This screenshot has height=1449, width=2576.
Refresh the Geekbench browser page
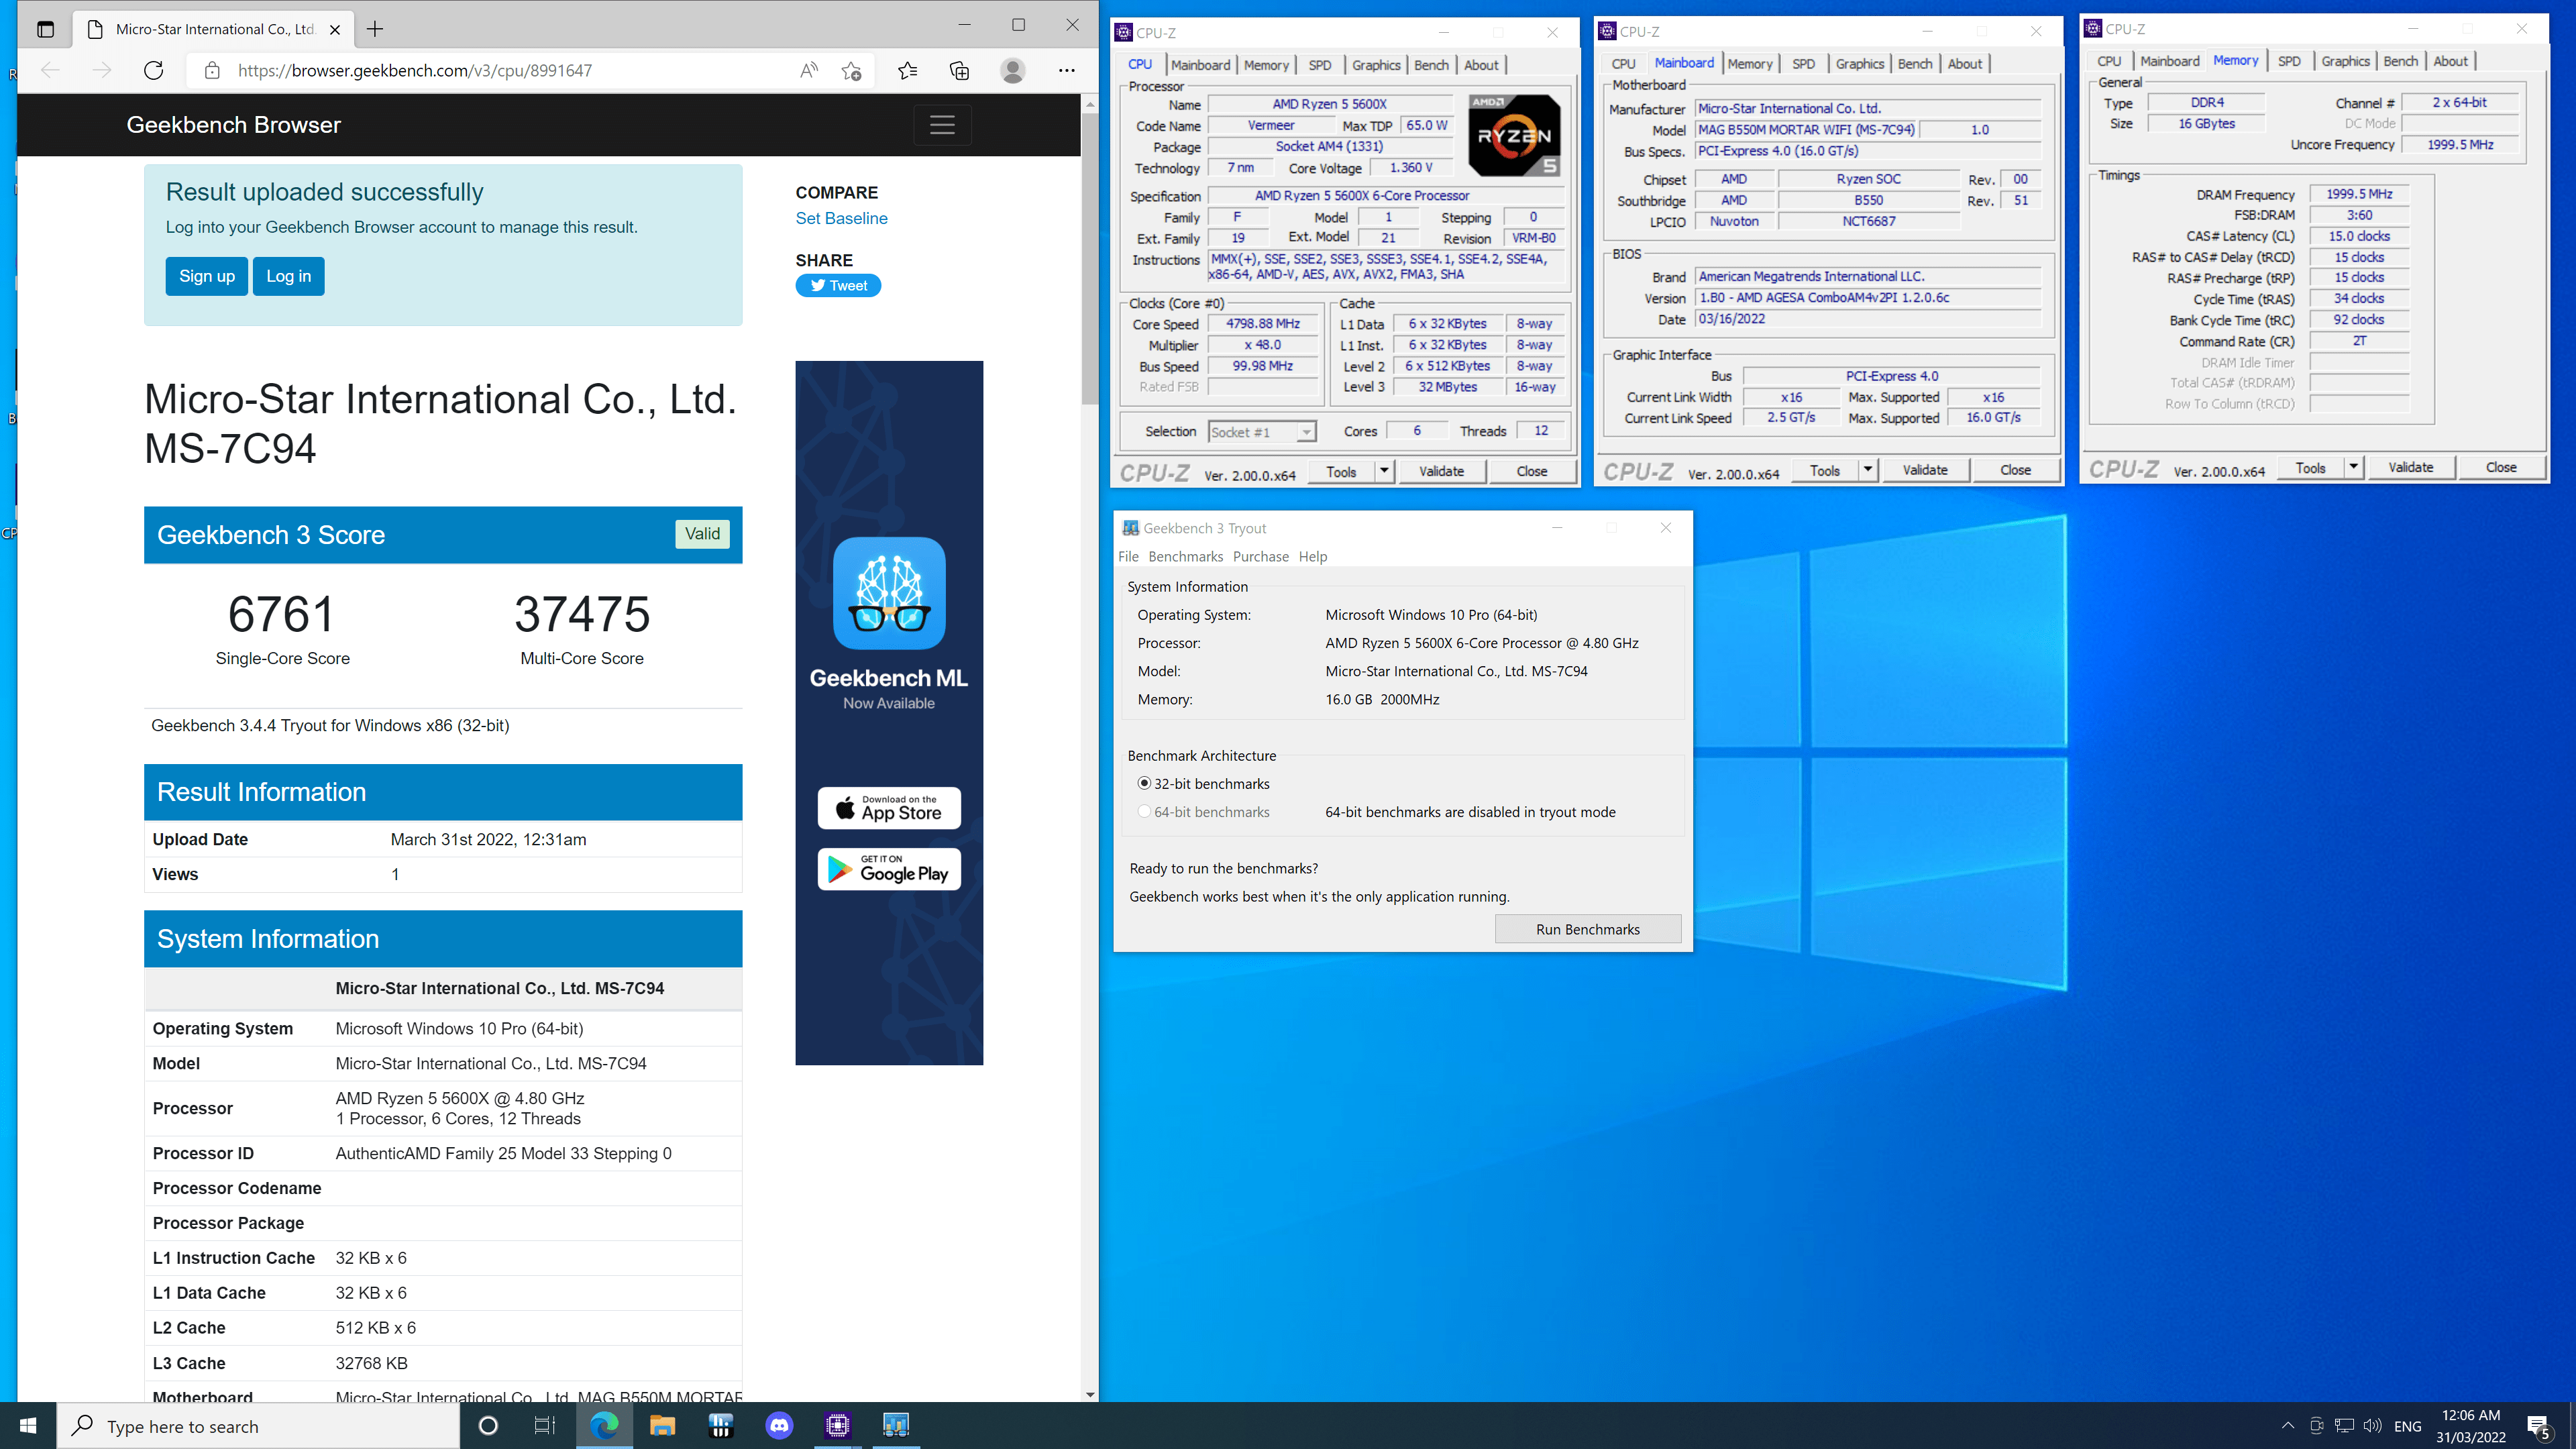coord(153,70)
